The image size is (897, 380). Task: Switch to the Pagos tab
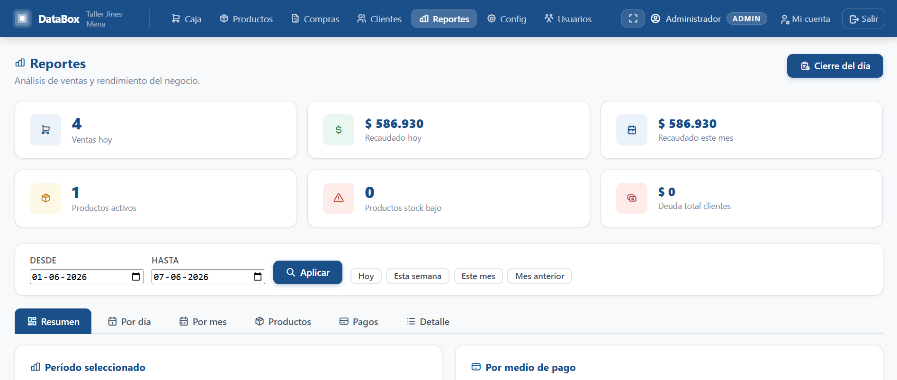point(359,322)
